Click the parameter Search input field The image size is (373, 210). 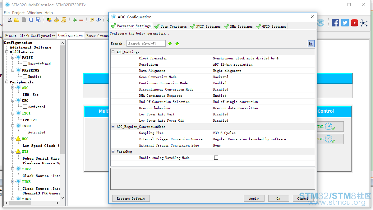click(x=146, y=44)
